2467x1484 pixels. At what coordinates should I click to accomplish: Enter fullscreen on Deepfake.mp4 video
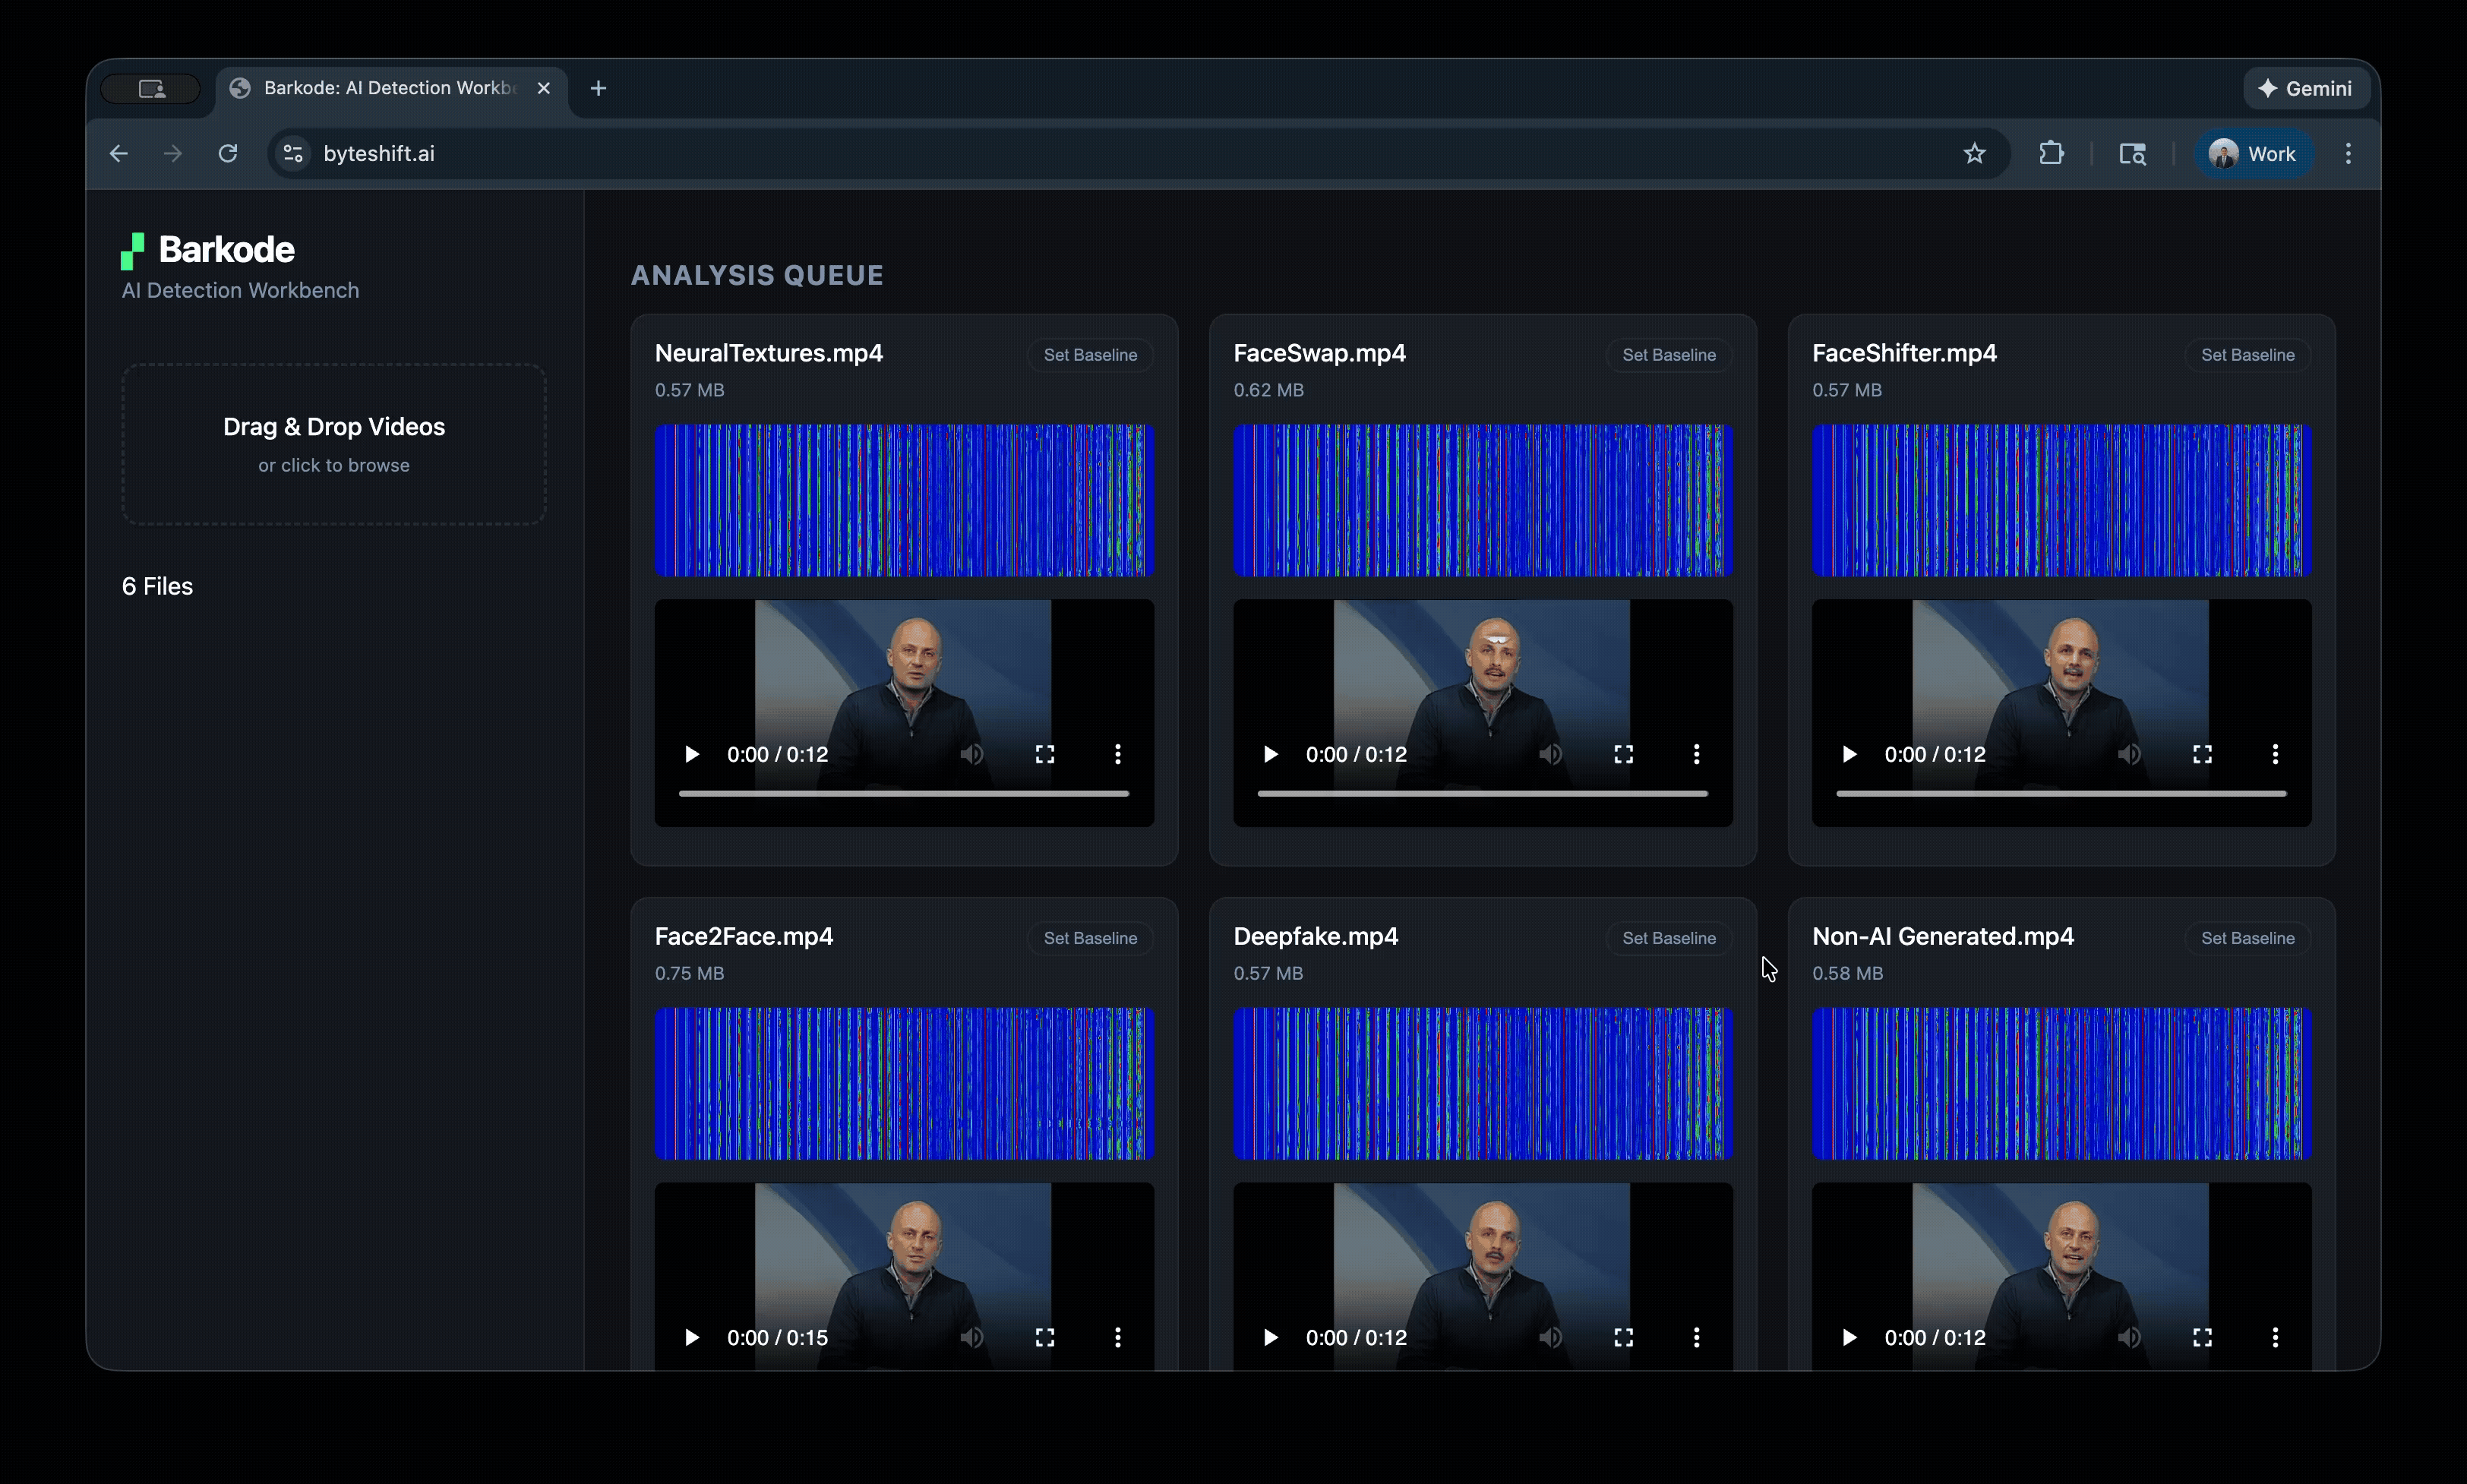click(1623, 1337)
